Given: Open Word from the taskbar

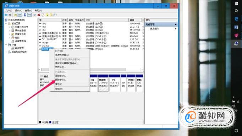Looking at the screenshot, I should [x=236, y=27].
